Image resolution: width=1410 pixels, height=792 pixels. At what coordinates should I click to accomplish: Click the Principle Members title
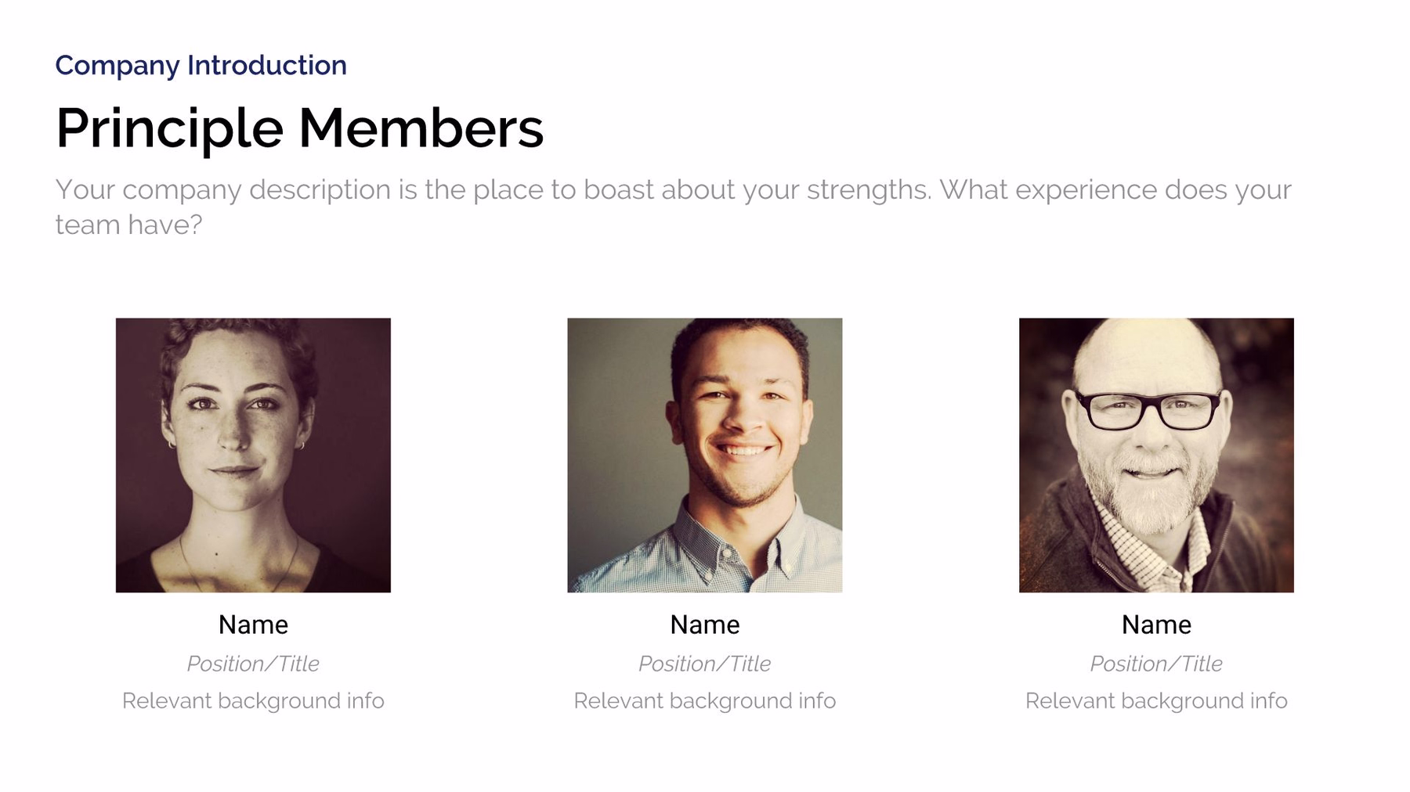click(299, 128)
